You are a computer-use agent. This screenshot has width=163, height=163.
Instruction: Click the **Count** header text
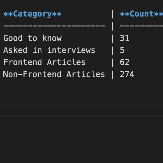click(141, 14)
